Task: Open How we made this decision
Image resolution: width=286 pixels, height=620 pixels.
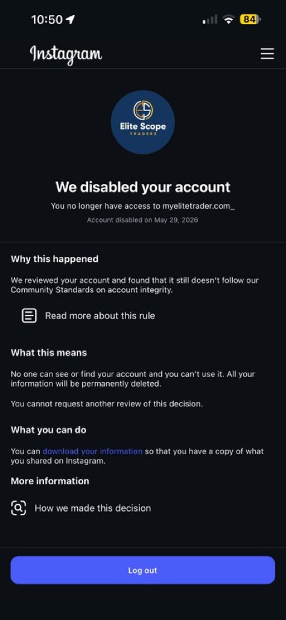Action: [x=92, y=508]
